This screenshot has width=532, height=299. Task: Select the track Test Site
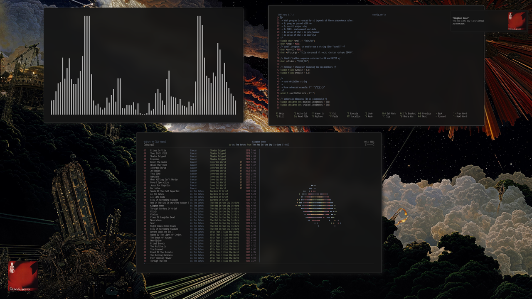[199, 174]
